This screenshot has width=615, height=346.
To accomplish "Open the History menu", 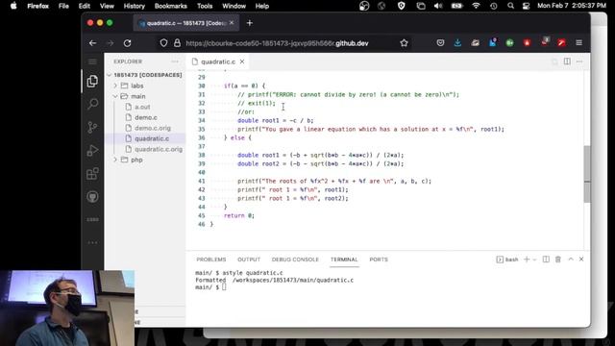I will (135, 6).
